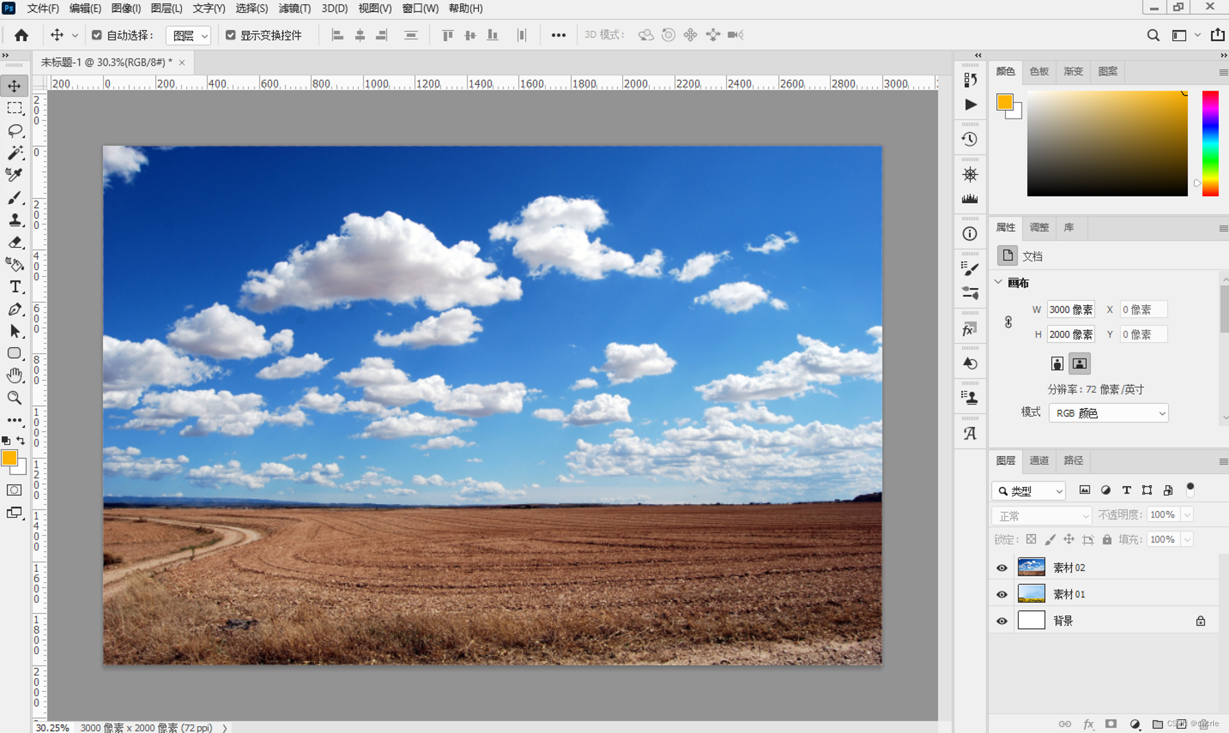Click the search magnifier in options bar
Image resolution: width=1229 pixels, height=733 pixels.
click(x=1153, y=35)
